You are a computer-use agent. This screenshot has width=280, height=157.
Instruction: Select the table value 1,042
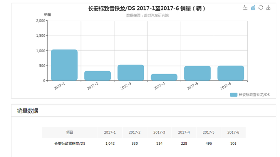pos(110,143)
